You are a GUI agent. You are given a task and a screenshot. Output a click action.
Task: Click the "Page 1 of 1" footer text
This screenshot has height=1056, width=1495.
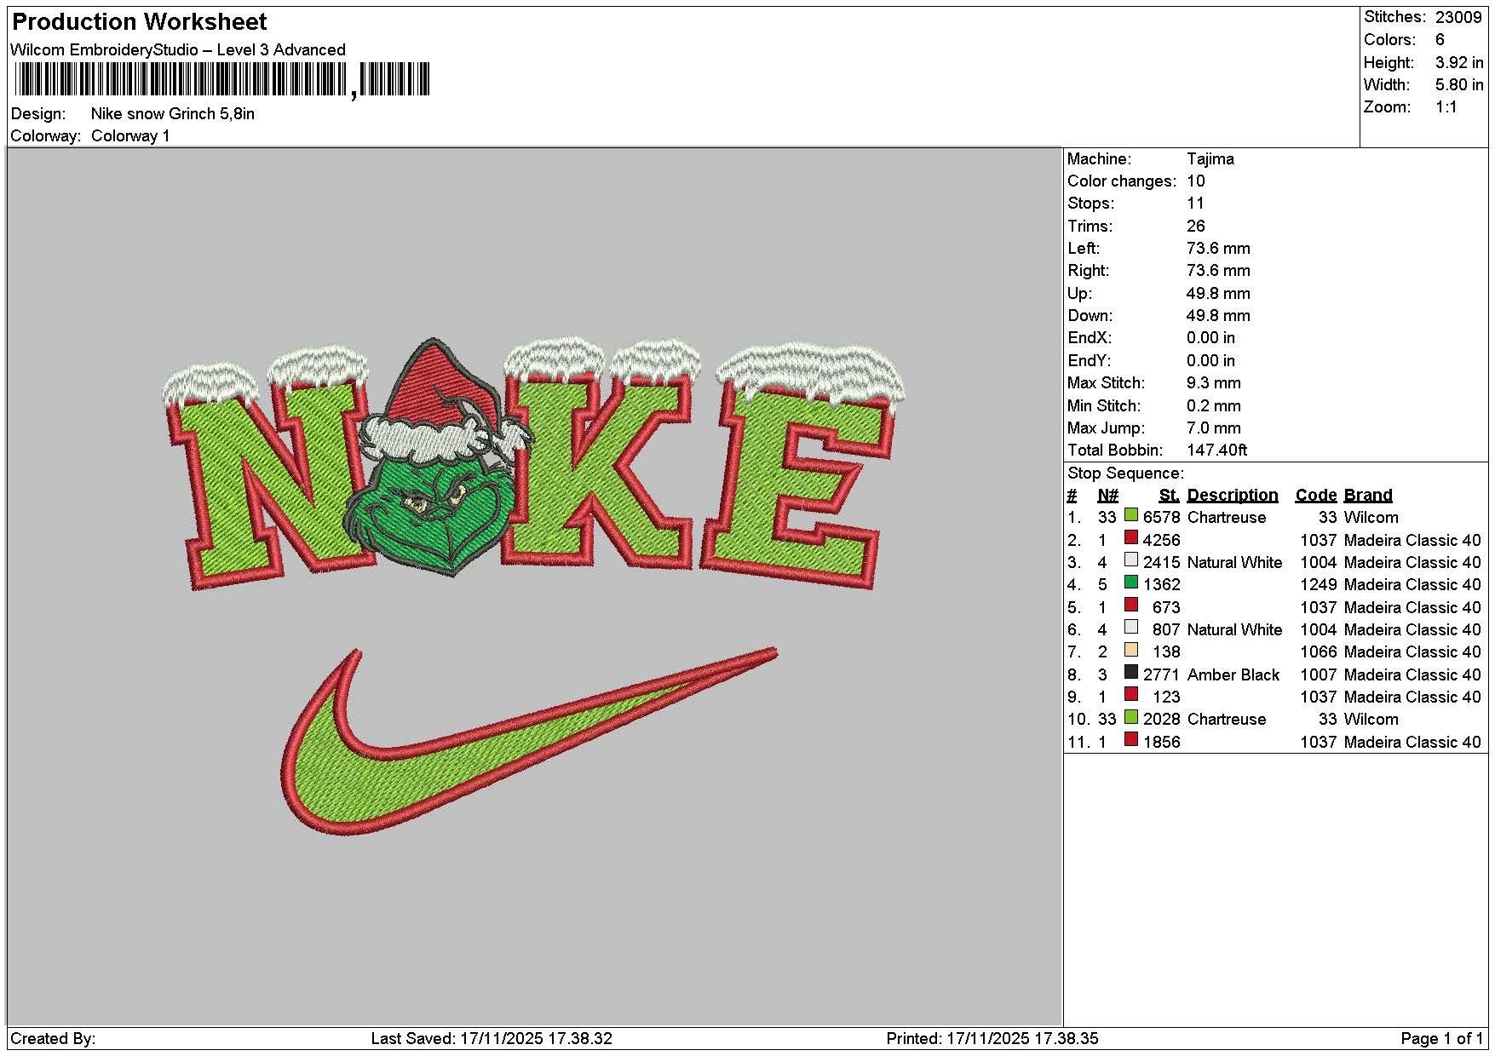click(x=1442, y=1038)
